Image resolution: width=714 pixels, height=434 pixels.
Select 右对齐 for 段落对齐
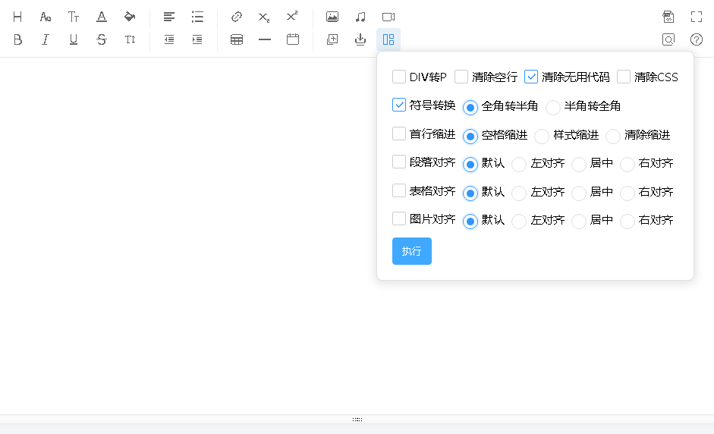627,165
